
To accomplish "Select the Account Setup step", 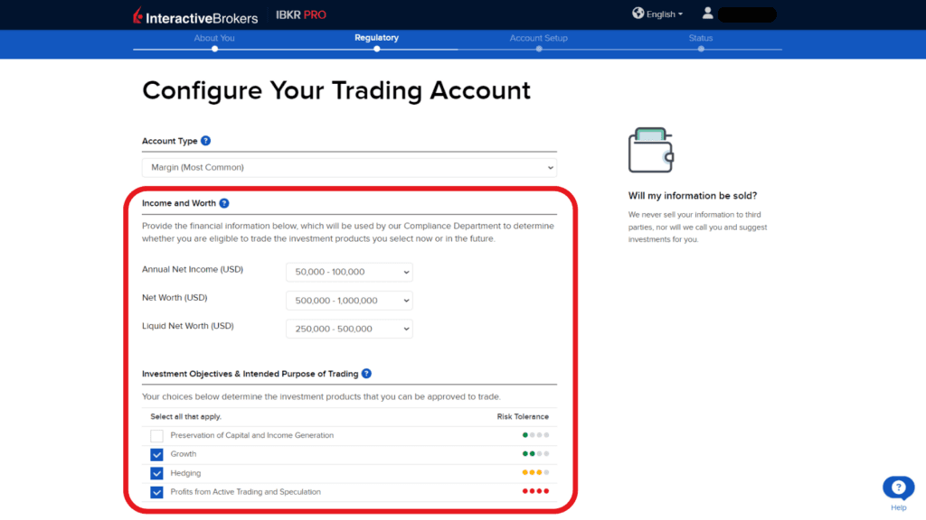I will (539, 38).
